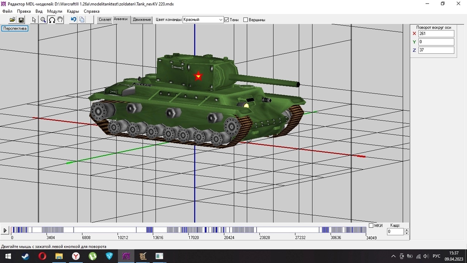Open Yandex Browser from the taskbar
Screen dimensions: 467x263
76,256
